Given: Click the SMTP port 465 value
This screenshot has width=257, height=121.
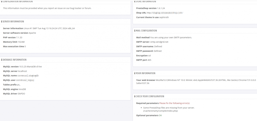Looking at the screenshot, I should (149, 60).
